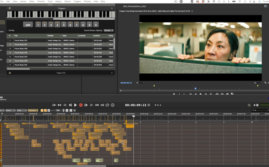The height and width of the screenshot is (167, 269).
Task: Trigger pad number 1
Action: (38, 25)
